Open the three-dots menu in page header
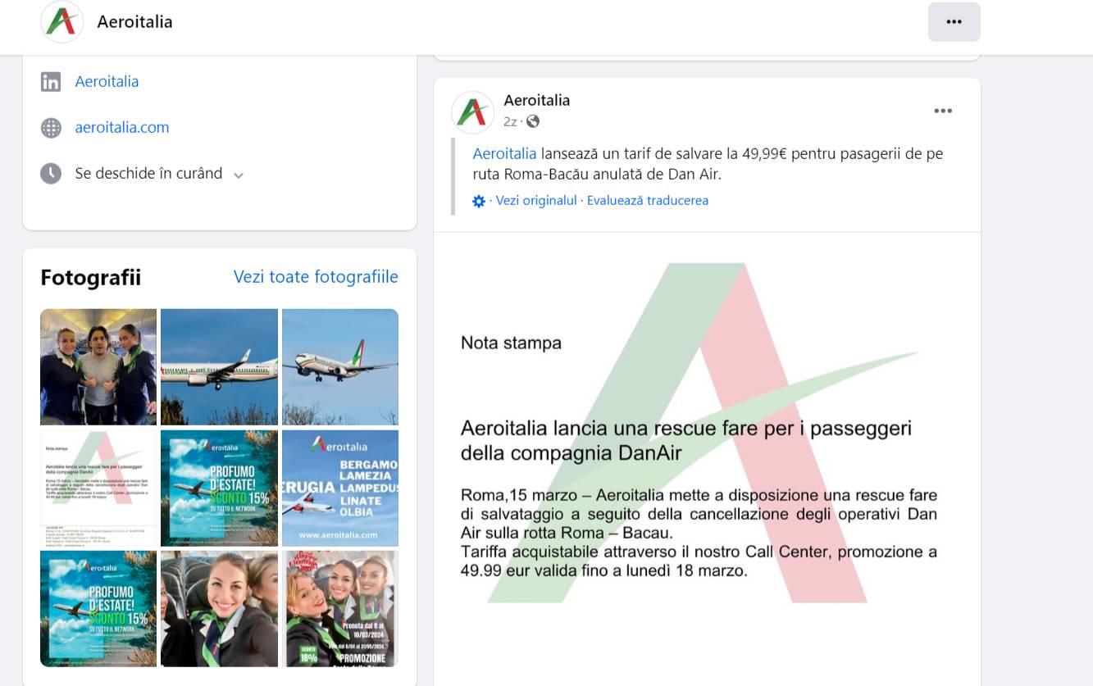The height and width of the screenshot is (686, 1093). 954,22
